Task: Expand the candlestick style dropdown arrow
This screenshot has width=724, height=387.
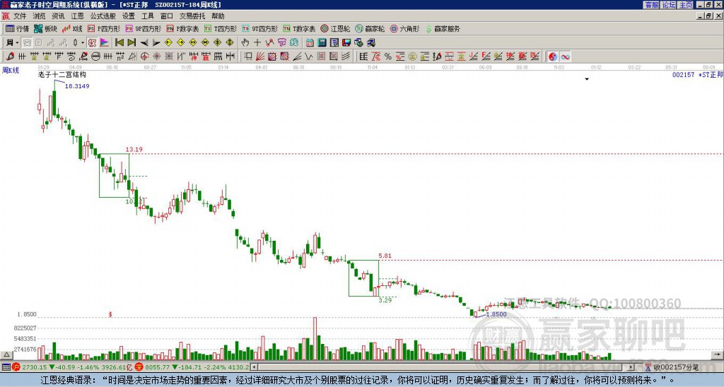Action: [x=83, y=42]
